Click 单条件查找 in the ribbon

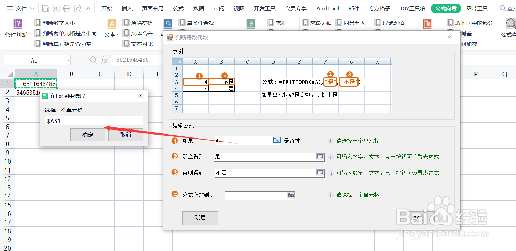(197, 23)
